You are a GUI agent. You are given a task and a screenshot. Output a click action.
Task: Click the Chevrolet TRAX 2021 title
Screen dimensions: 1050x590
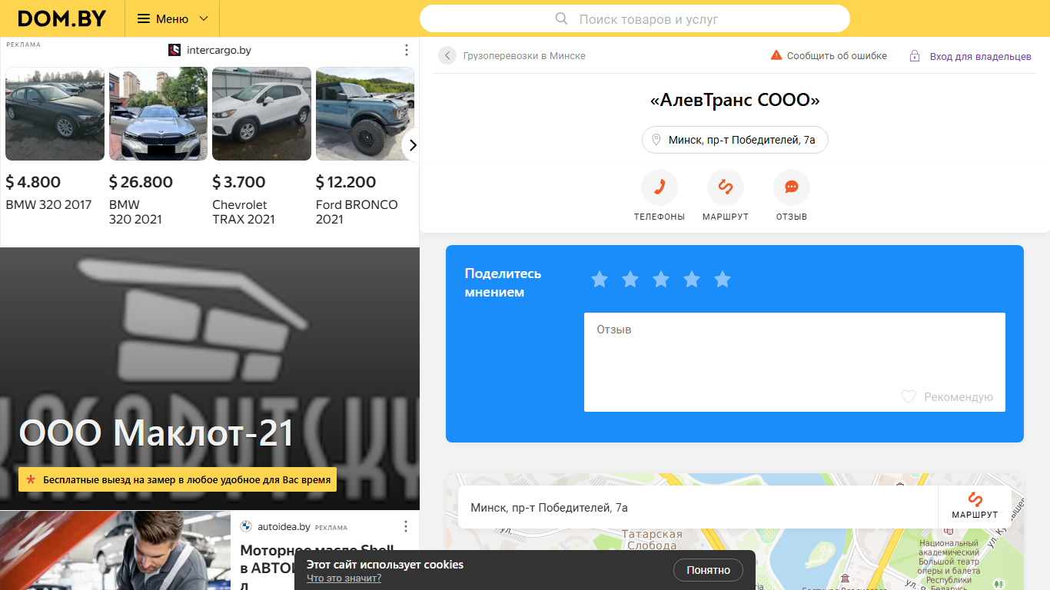click(x=244, y=212)
